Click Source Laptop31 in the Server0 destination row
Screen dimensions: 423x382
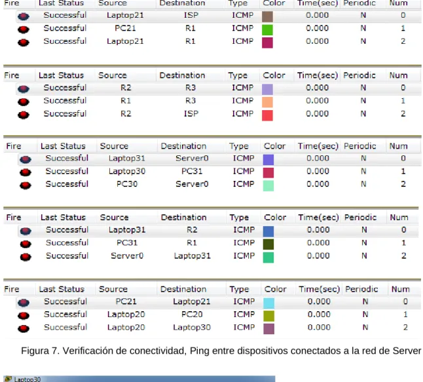tap(127, 158)
